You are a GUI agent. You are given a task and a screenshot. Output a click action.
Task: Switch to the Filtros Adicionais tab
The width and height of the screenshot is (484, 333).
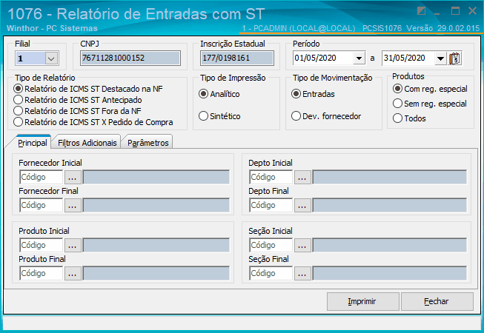87,143
